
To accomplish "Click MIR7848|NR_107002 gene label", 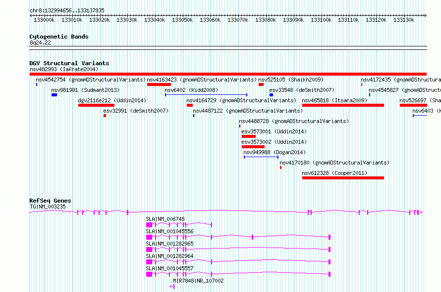I will tap(198, 281).
